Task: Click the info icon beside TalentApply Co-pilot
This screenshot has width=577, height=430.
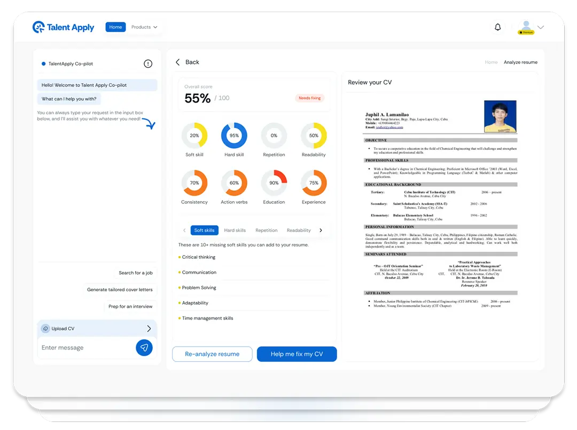Action: (148, 63)
